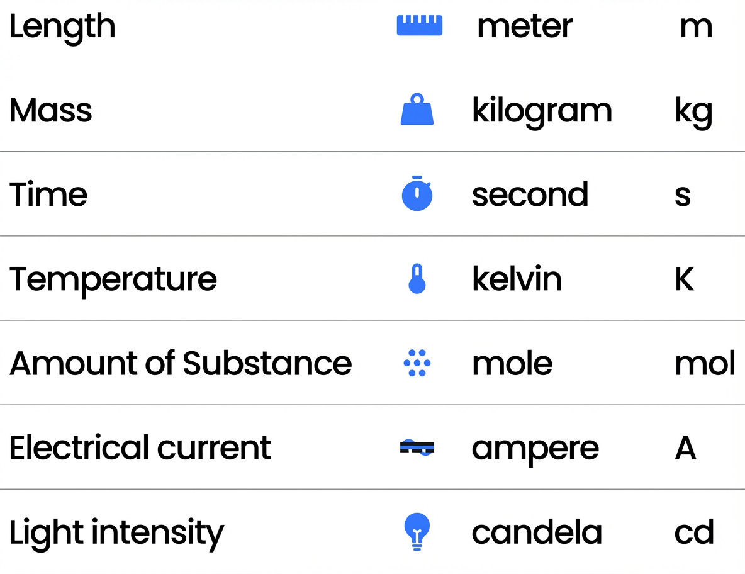Click the Amount of Substance label
745x574 pixels.
click(x=181, y=363)
